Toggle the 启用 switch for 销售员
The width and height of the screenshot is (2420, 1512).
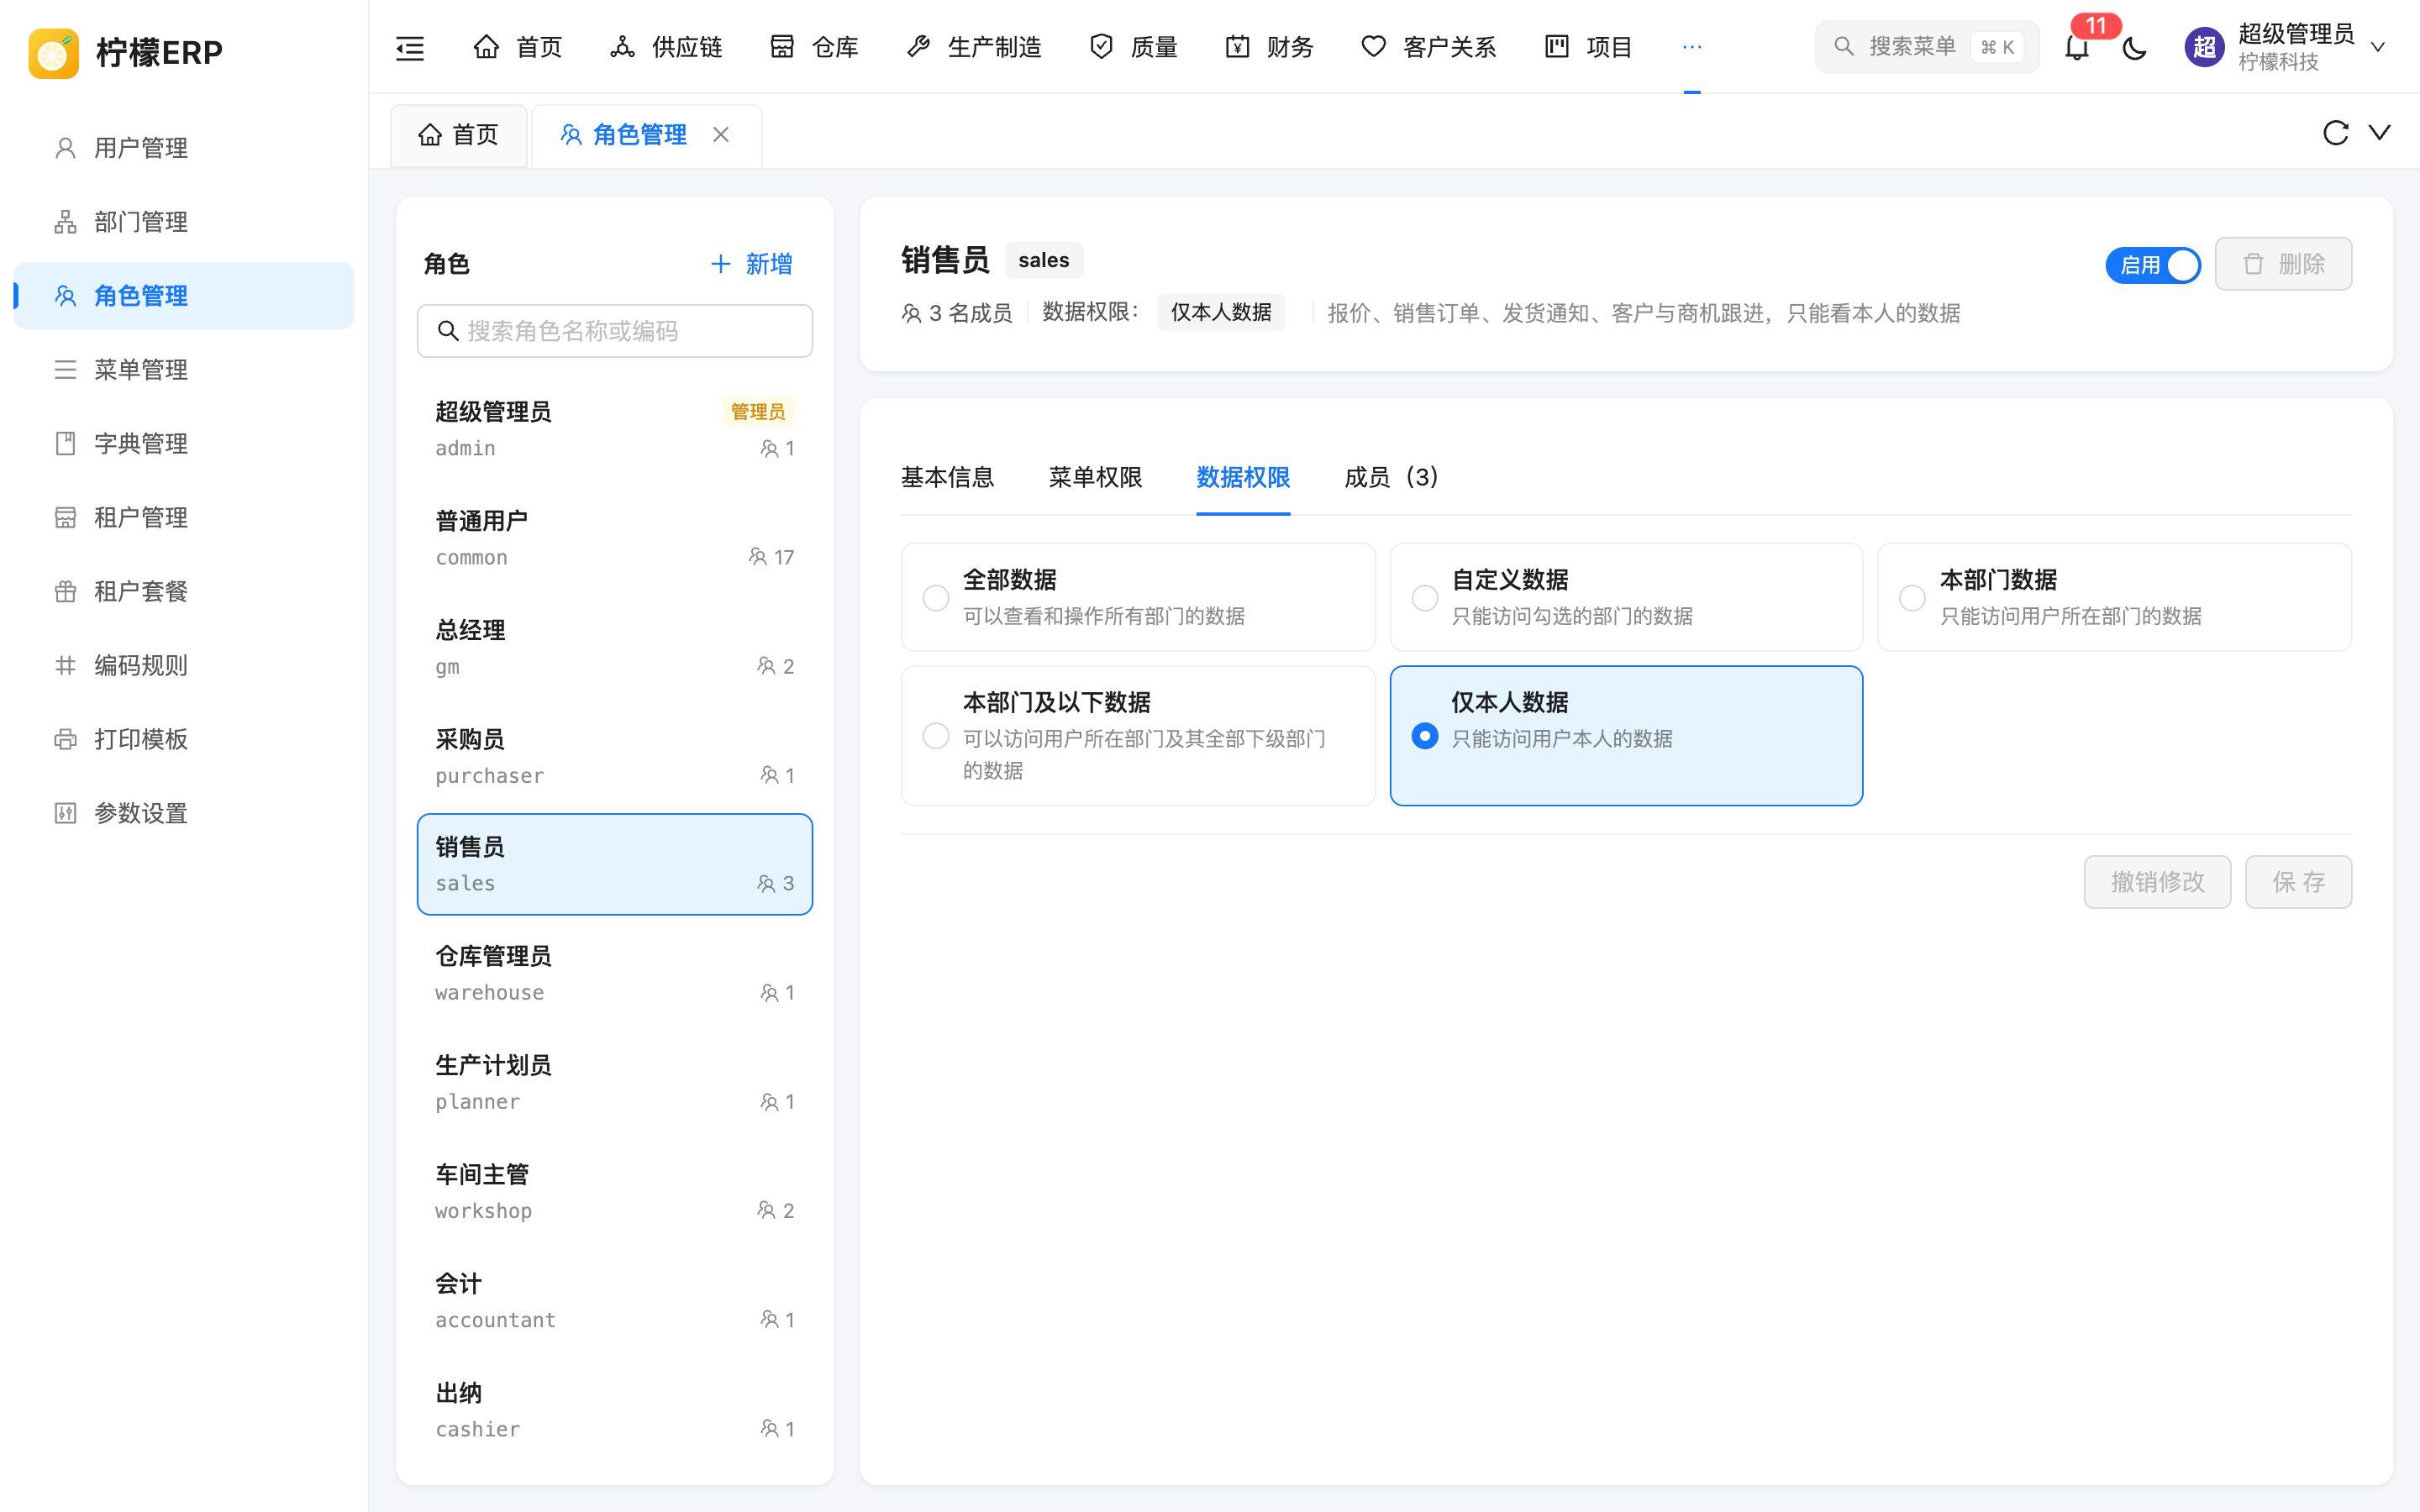pos(2152,265)
